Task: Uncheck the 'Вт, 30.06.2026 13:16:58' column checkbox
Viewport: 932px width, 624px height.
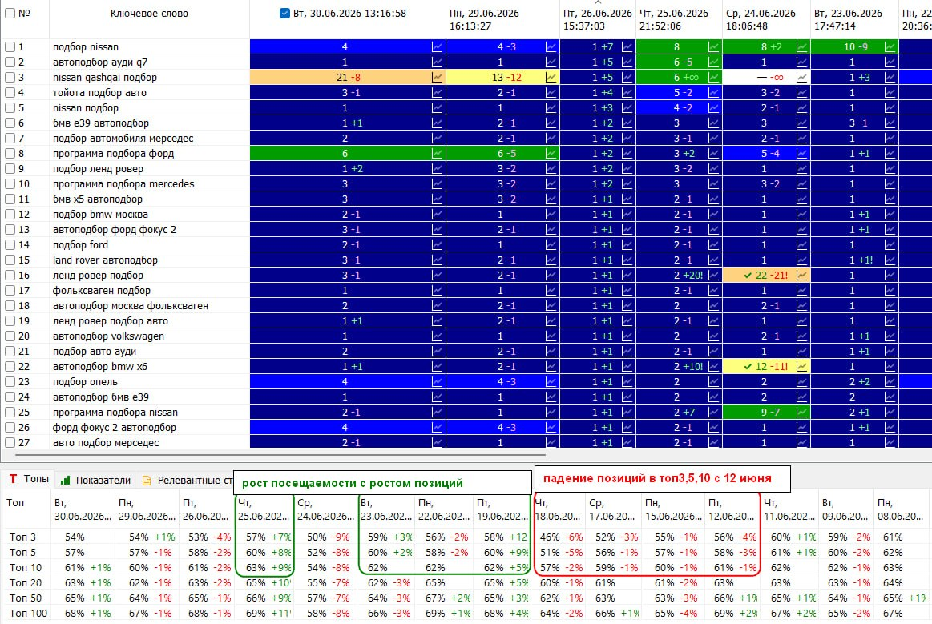Action: tap(284, 13)
